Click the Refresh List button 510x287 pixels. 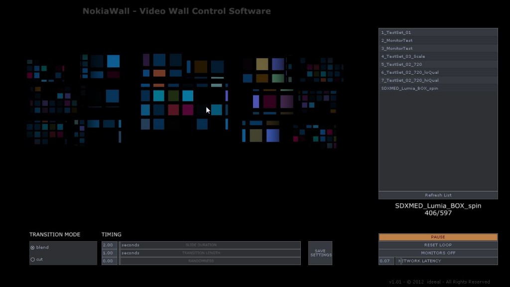438,195
